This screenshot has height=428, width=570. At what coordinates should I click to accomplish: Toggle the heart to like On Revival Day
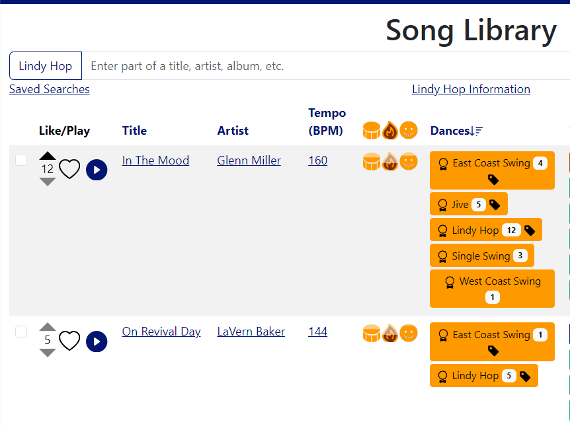[x=69, y=341]
